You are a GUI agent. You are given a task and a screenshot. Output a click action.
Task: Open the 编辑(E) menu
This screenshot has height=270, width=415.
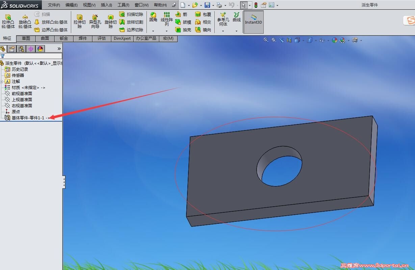(72, 5)
